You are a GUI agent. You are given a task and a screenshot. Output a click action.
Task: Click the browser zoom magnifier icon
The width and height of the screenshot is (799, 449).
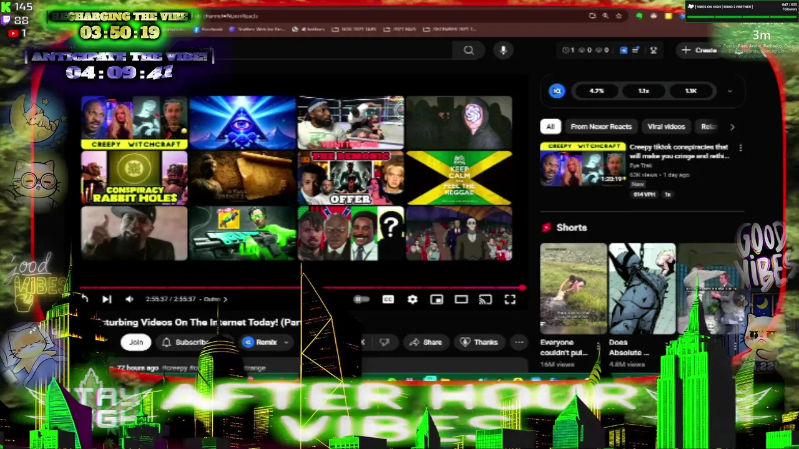(605, 16)
